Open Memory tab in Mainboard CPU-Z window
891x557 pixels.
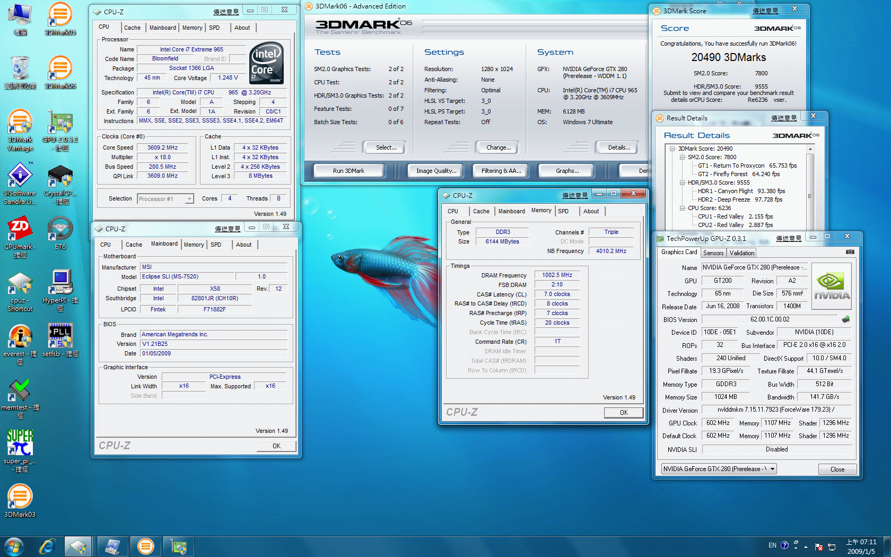pyautogui.click(x=194, y=245)
